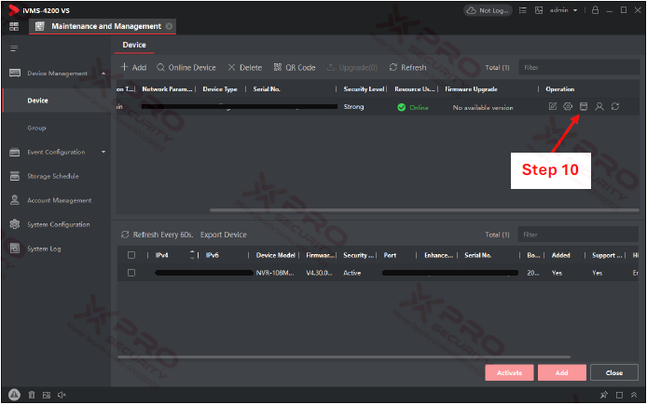Check the NVR-108M device row checkbox
The width and height of the screenshot is (647, 404).
click(131, 273)
